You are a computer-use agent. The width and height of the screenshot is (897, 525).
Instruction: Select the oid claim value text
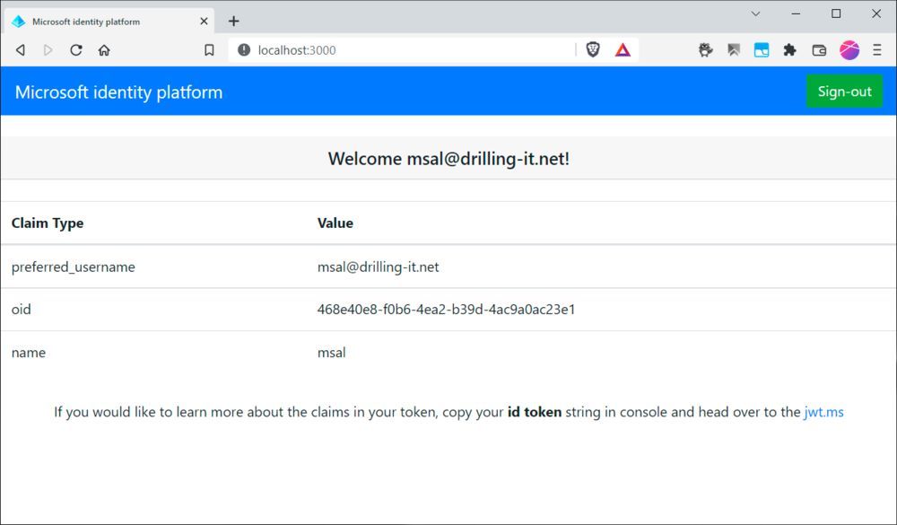point(446,309)
